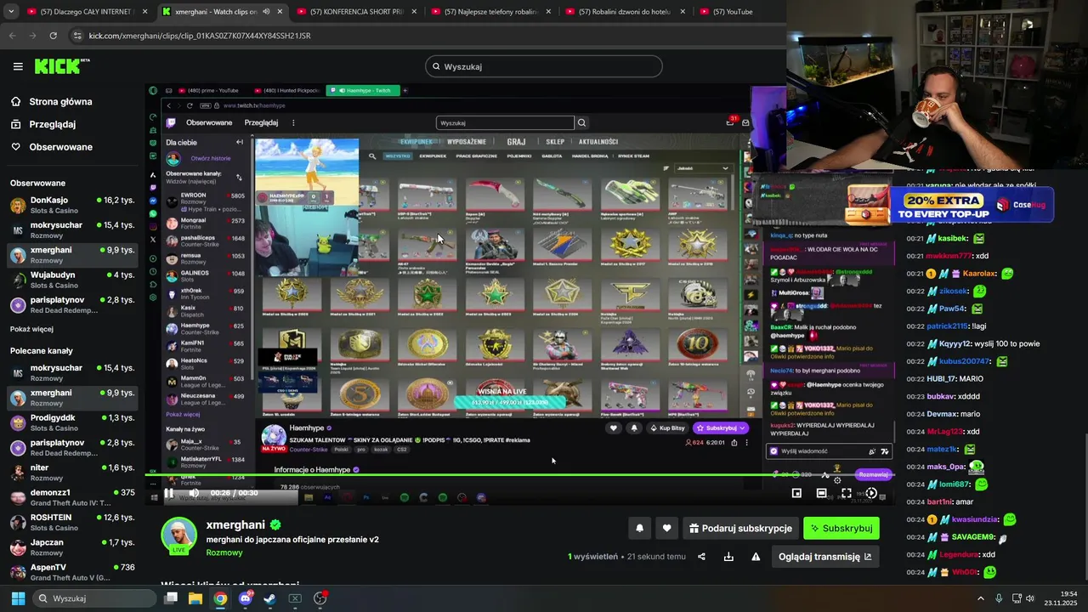Close the Dlaczego CAŁY INTERNET tab
Viewport: 1088px width, 612px height.
(x=145, y=12)
